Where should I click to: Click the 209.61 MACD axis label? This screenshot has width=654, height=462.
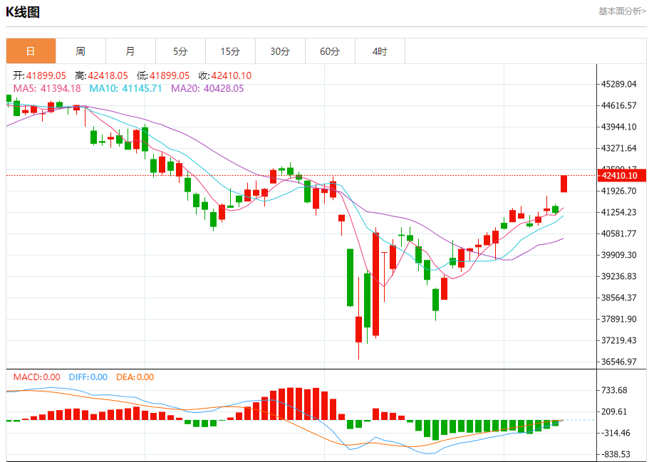click(614, 411)
